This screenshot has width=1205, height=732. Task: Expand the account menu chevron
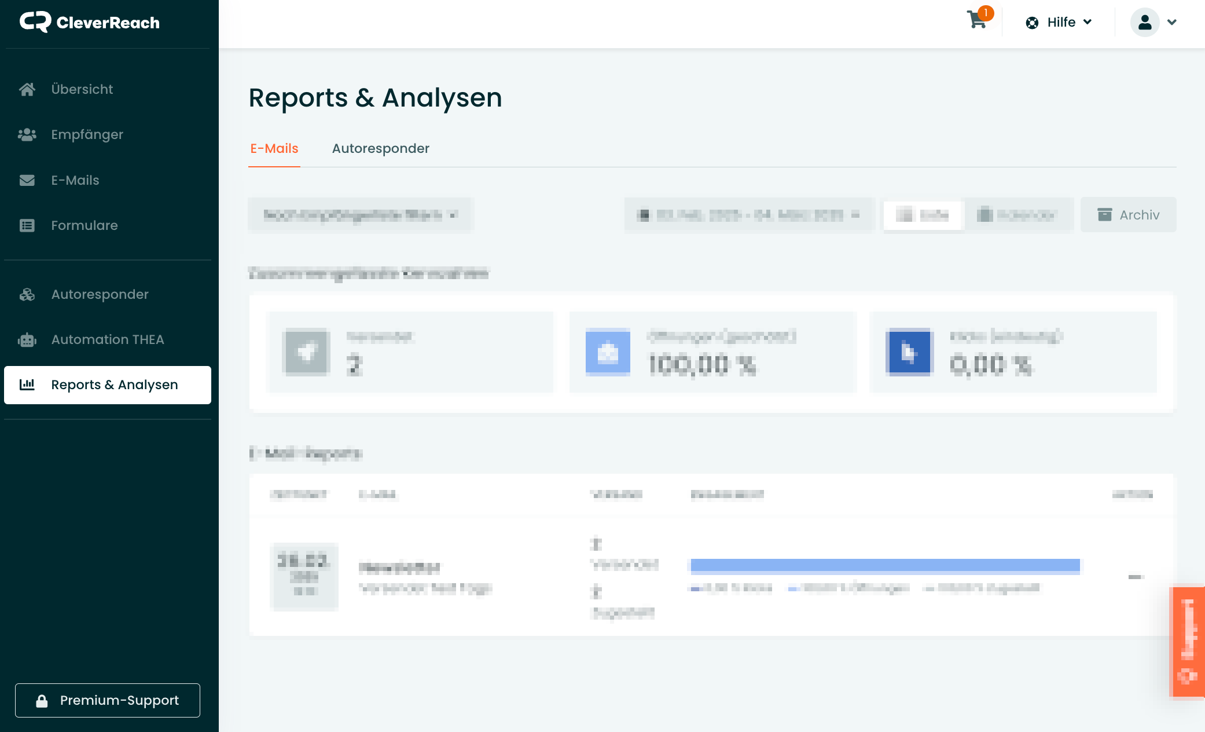point(1172,23)
